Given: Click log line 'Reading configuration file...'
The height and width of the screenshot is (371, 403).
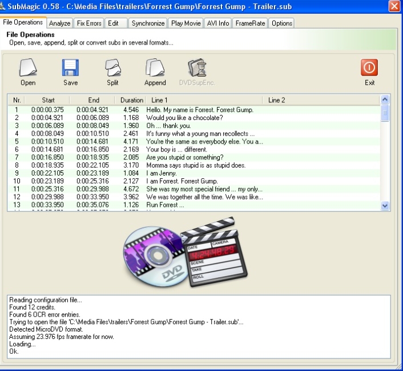Looking at the screenshot, I should (x=46, y=300).
